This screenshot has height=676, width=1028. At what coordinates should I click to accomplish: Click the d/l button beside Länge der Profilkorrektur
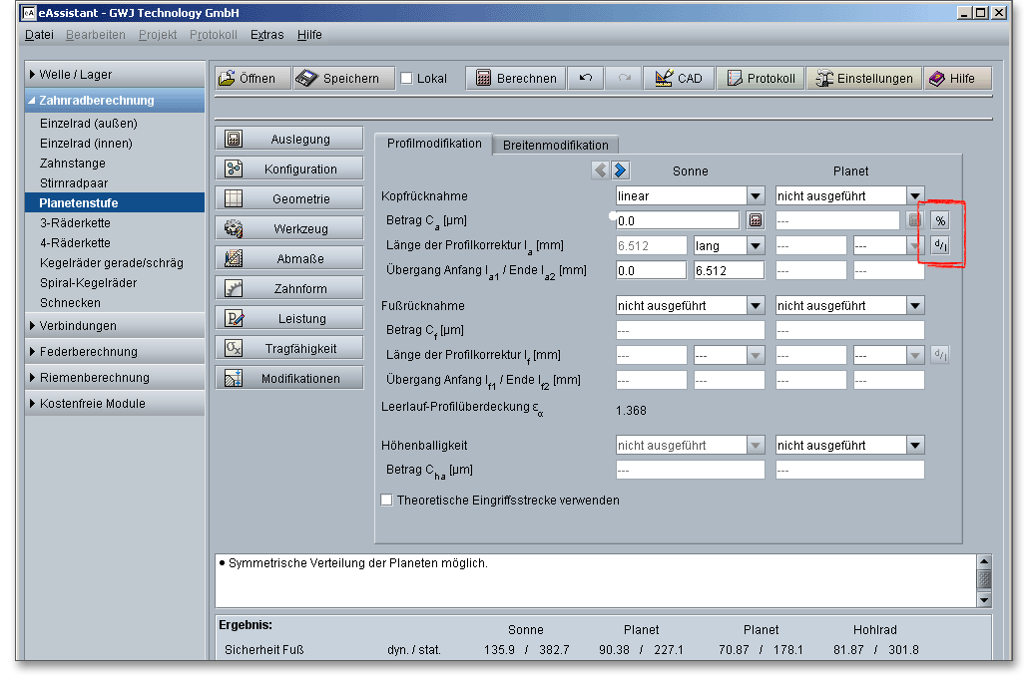pyautogui.click(x=940, y=245)
